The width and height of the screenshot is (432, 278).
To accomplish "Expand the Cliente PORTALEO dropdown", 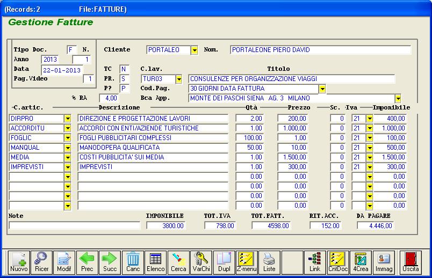I will pyautogui.click(x=195, y=50).
